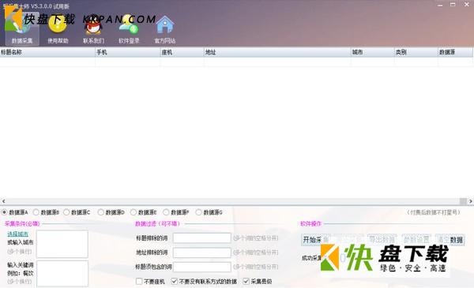Click the 导出数据 export button

(382, 240)
